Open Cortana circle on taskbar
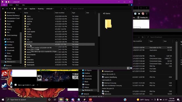Image resolution: width=182 pixels, height=102 pixels. (x=49, y=99)
